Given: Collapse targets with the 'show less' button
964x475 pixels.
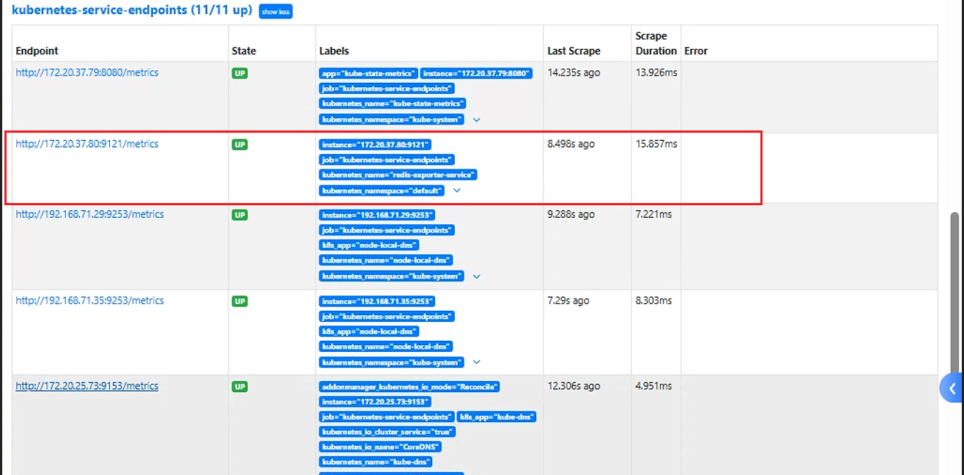Looking at the screenshot, I should pyautogui.click(x=275, y=12).
